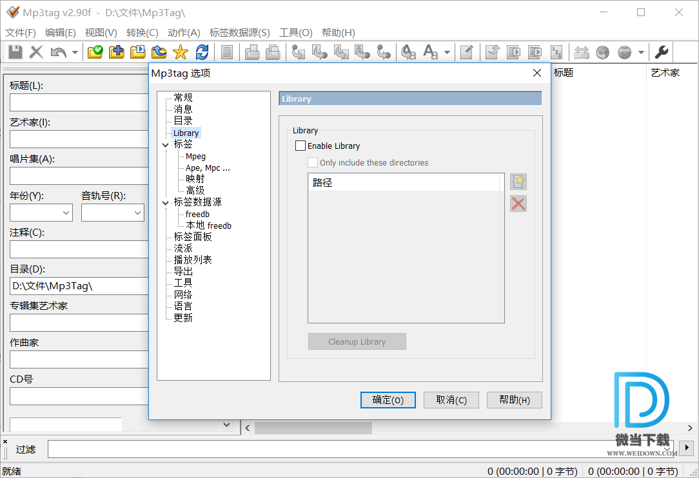Open the Undo dropdown arrow in toolbar
Screen dimensions: 699x478
pyautogui.click(x=75, y=52)
